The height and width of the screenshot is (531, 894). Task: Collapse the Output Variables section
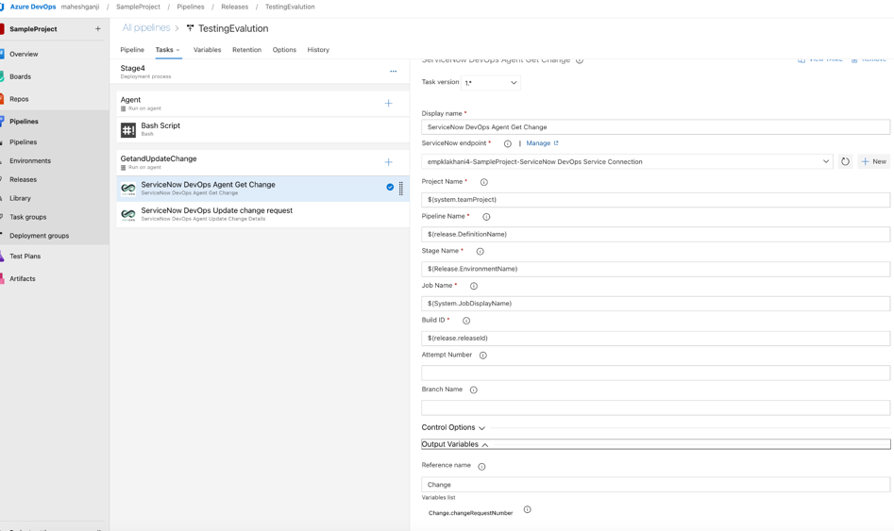coord(656,444)
